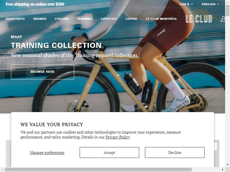Open the Manage preferences link

coord(47,153)
